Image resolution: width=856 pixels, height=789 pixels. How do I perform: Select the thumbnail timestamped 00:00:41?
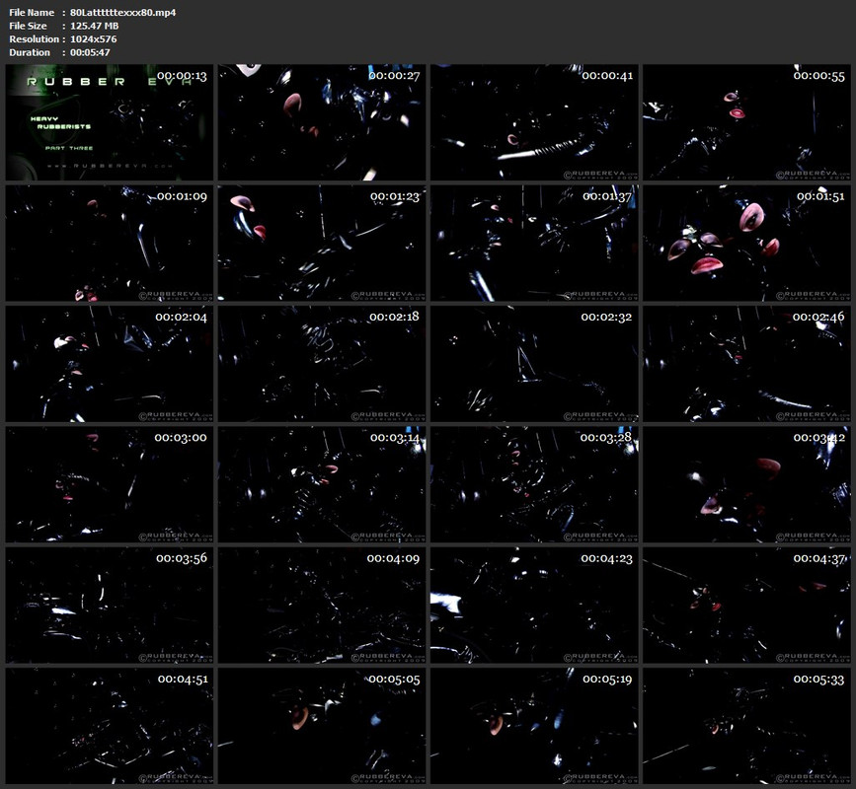(534, 122)
